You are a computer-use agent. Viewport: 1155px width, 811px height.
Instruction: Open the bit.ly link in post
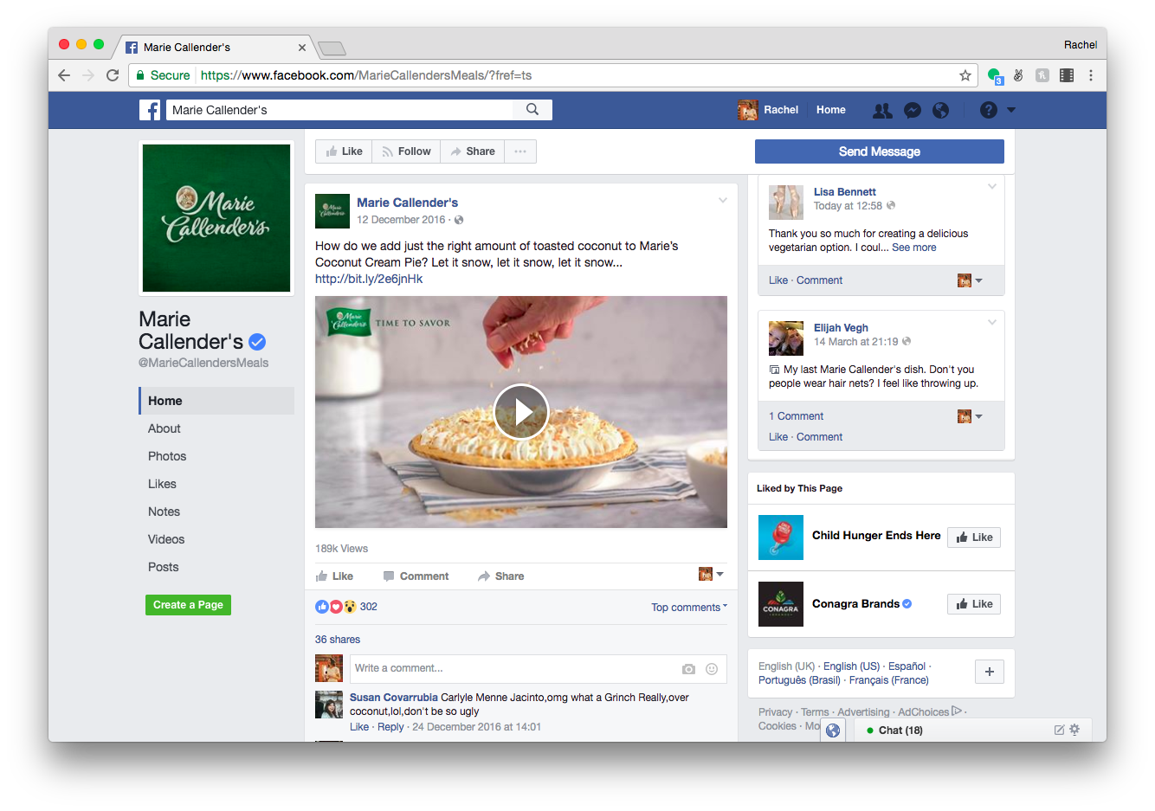(x=369, y=279)
